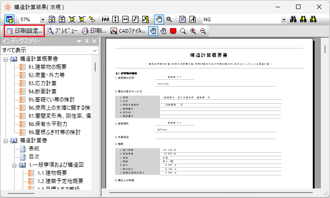Click the 100% actual size icon
Viewport: 330px width, 198px height.
pos(106,19)
